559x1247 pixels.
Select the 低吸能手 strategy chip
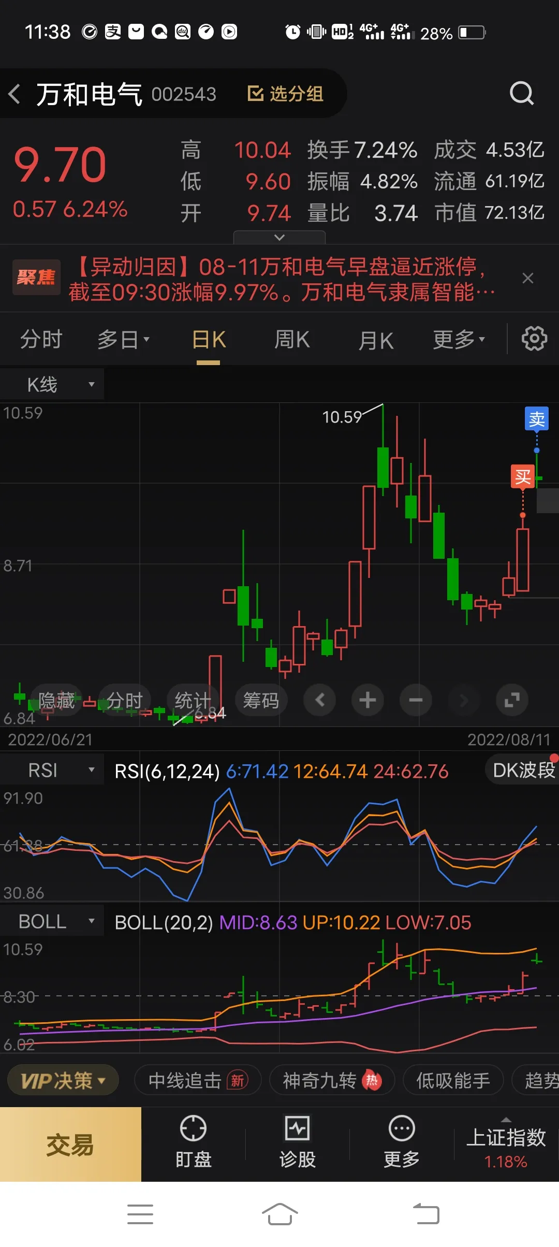coord(453,1080)
